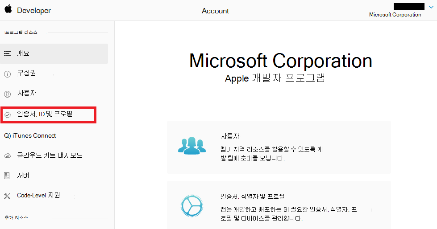Click the Apple logo icon
Screen dimensions: 437x229
coord(8,9)
